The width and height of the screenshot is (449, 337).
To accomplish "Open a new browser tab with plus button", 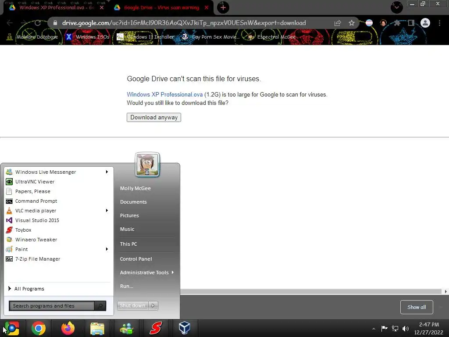I will click(x=223, y=7).
